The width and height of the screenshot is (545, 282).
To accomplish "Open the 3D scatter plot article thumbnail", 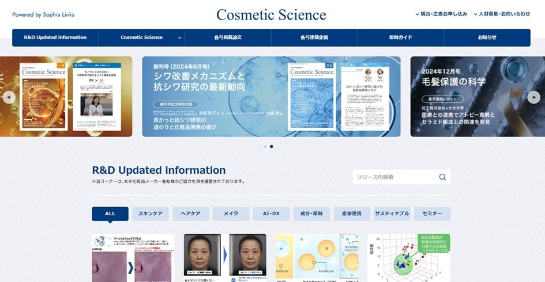I will point(409,258).
